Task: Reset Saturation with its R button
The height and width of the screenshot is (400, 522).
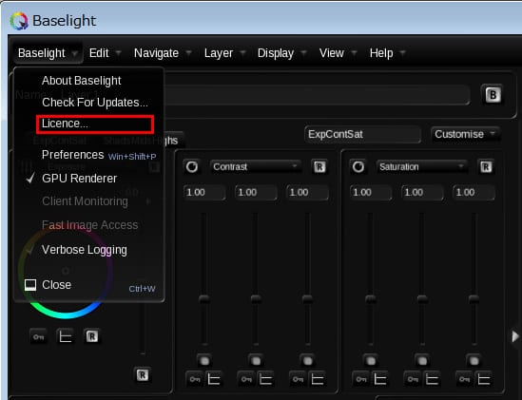Action: pyautogui.click(x=486, y=166)
